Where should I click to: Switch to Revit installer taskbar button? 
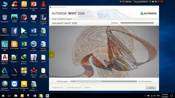(47, 96)
